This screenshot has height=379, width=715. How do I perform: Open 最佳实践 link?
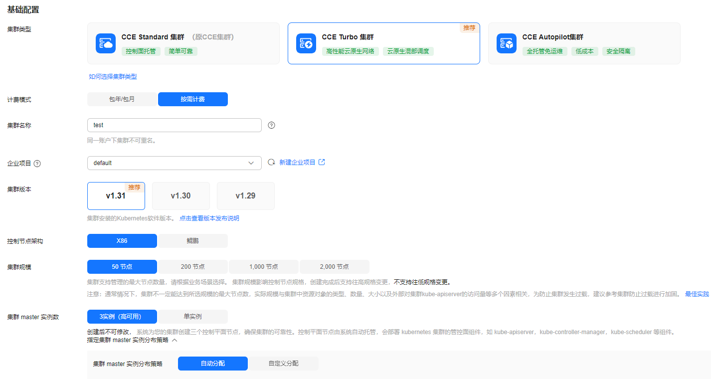(697, 294)
